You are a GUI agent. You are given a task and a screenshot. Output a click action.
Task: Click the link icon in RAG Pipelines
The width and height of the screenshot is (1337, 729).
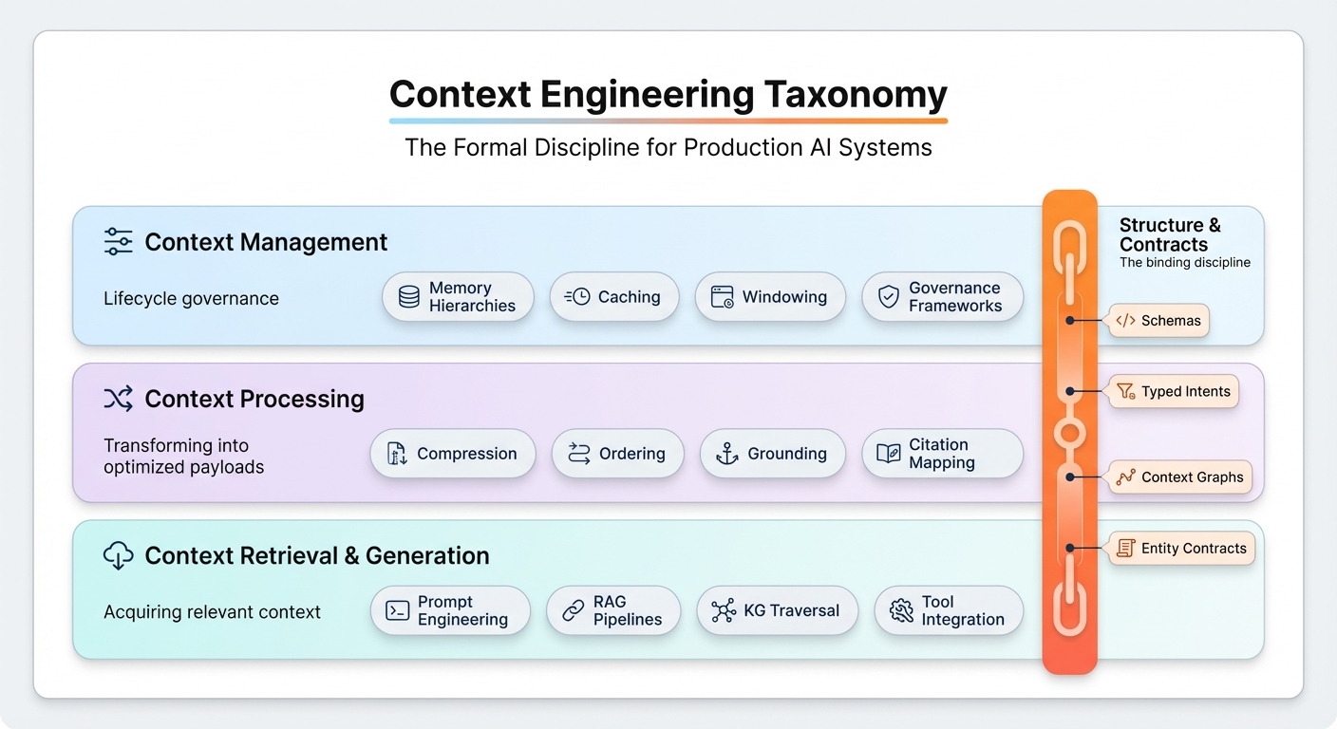[574, 610]
